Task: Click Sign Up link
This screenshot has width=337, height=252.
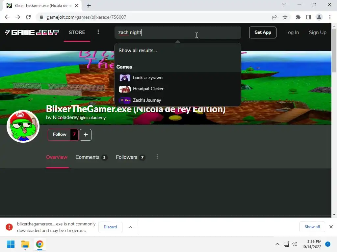Action: point(318,32)
